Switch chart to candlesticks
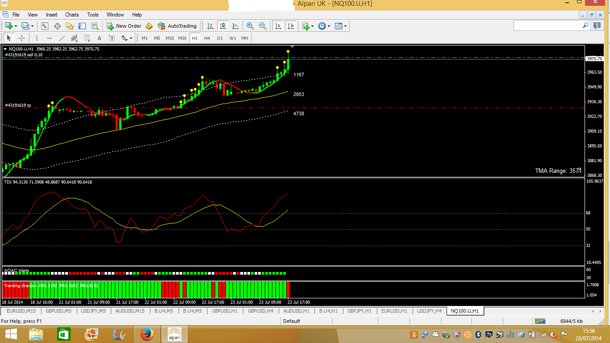 222,26
